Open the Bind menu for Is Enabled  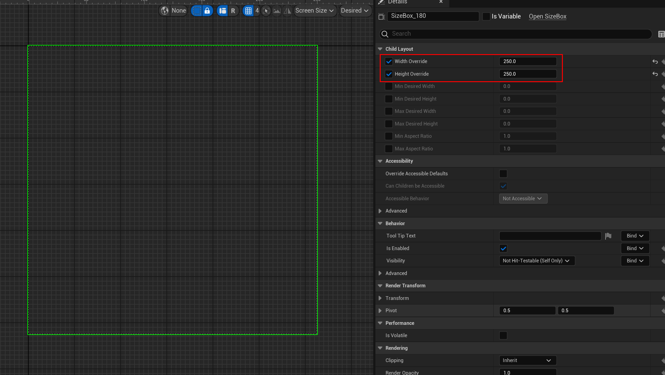tap(635, 249)
